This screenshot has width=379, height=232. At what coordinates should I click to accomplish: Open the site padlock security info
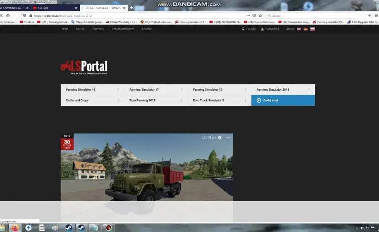(x=31, y=15)
